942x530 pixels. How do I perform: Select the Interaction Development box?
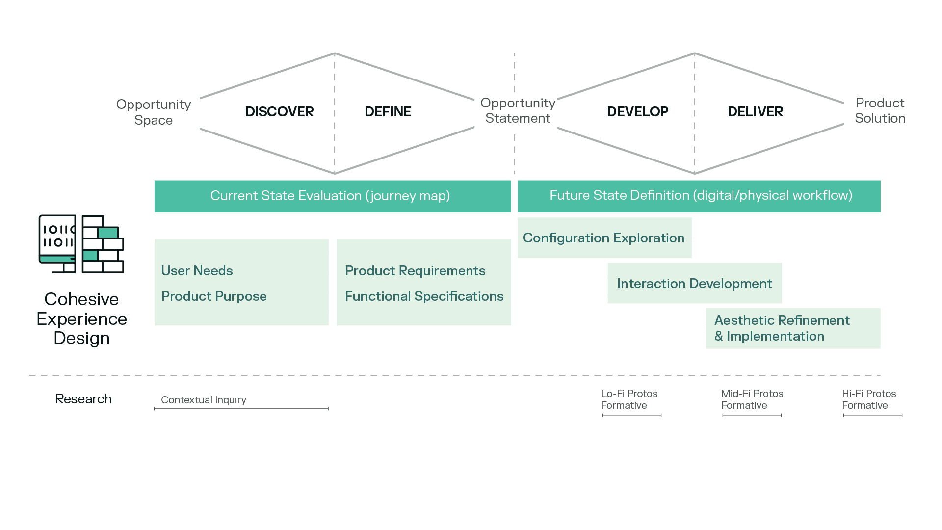(x=694, y=283)
